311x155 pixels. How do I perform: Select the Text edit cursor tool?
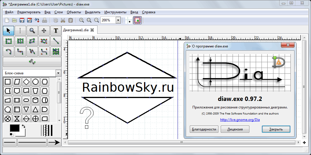pyautogui.click(x=20, y=31)
